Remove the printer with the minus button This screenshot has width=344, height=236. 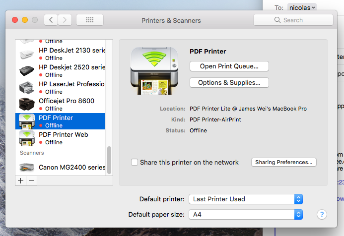click(32, 181)
